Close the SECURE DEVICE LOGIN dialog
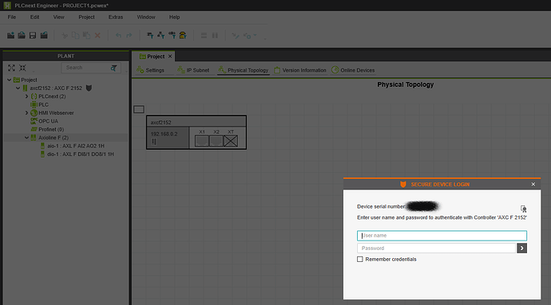 click(x=533, y=184)
